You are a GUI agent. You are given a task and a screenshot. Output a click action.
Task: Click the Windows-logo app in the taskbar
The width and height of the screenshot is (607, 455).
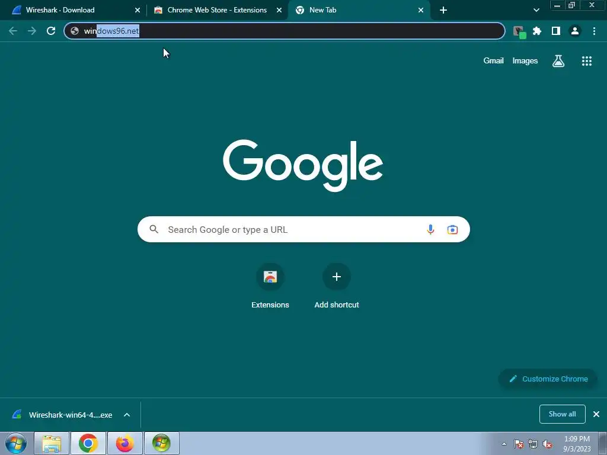point(161,443)
